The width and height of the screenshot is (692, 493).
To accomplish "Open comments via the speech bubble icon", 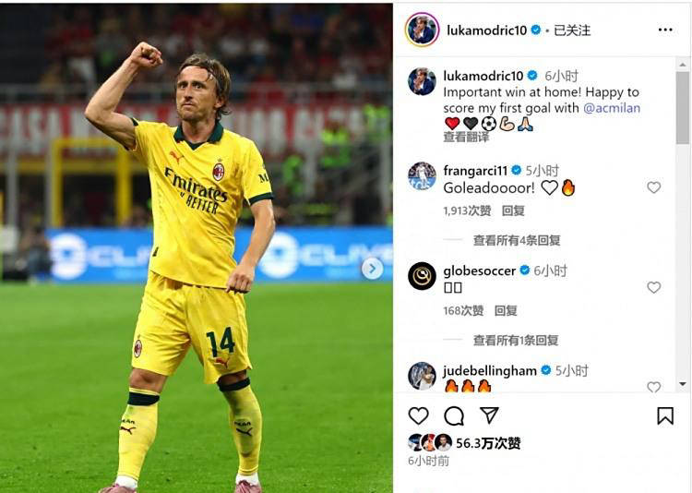I will click(x=454, y=416).
